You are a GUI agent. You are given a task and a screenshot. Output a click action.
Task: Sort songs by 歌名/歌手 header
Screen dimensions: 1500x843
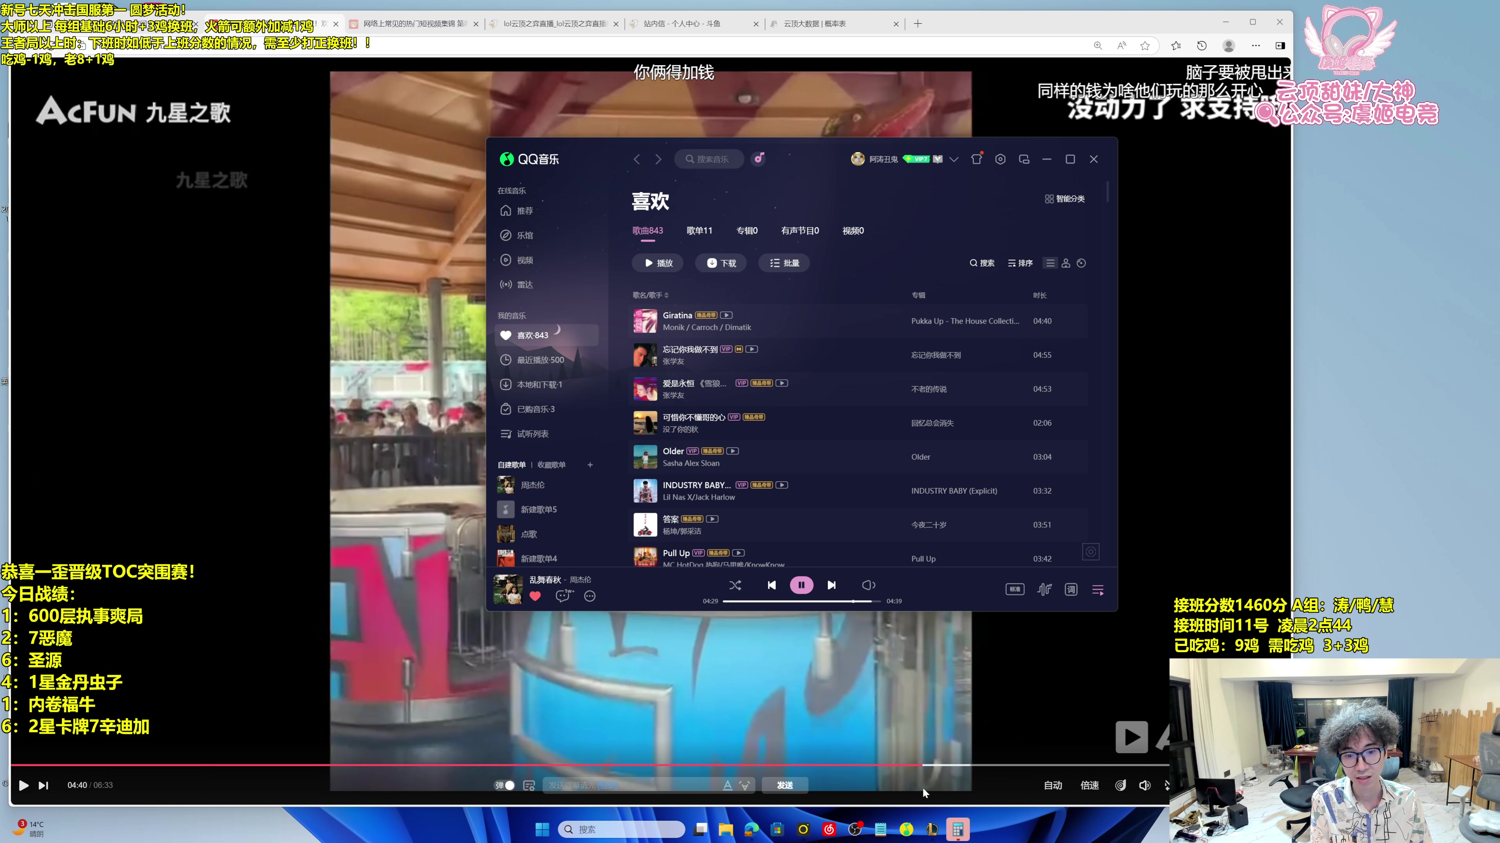(650, 295)
